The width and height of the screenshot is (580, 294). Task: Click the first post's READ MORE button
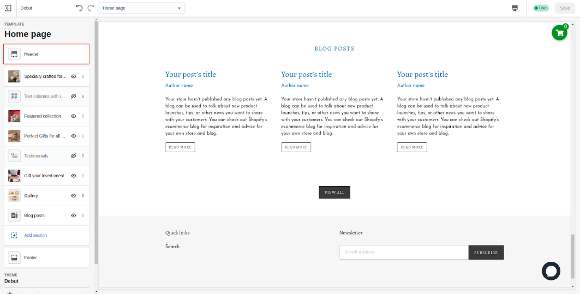click(180, 147)
